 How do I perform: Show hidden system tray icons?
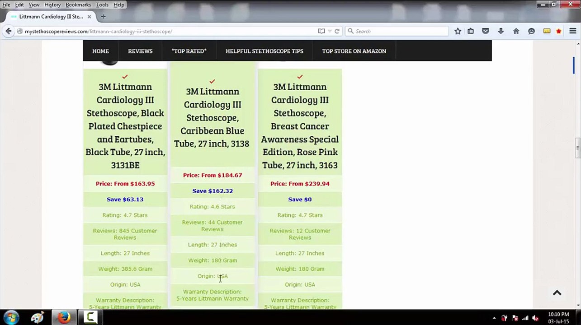(494, 318)
